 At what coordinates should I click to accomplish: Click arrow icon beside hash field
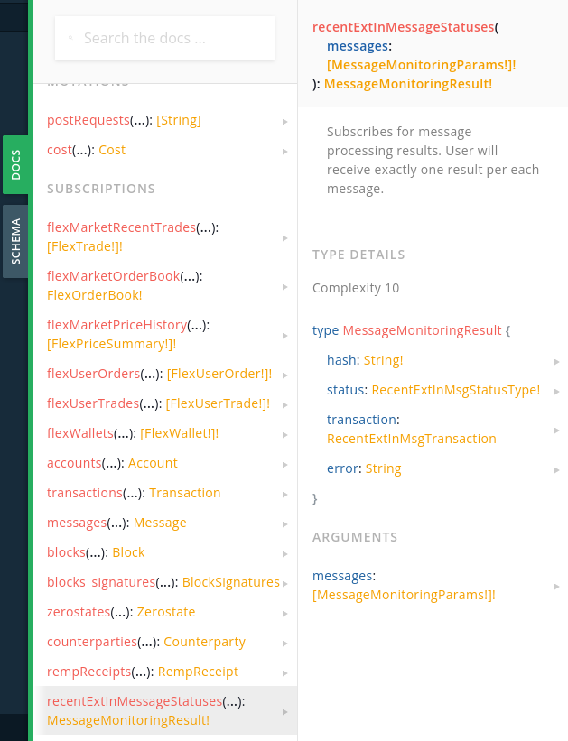click(557, 361)
